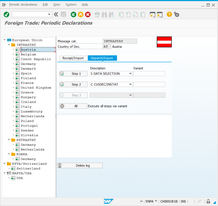Select Switzerland in the tree
This screenshot has width=218, height=206.
pyautogui.click(x=28, y=168)
